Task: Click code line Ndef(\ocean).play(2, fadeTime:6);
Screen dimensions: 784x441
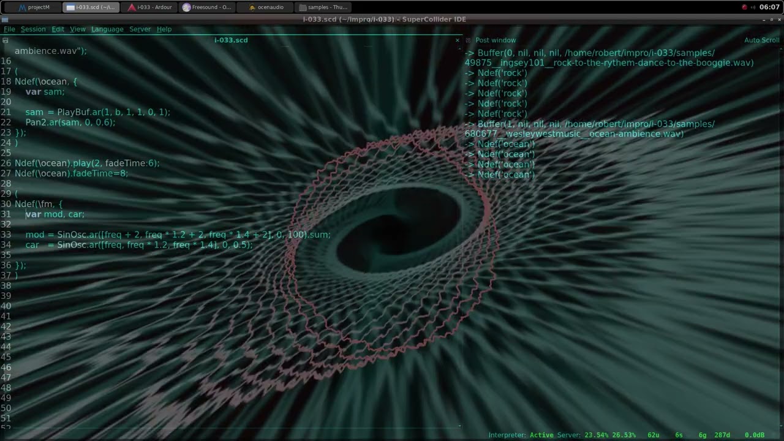Action: [87, 163]
